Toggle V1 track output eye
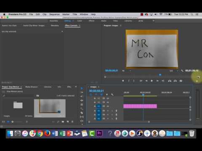 point(108,106)
